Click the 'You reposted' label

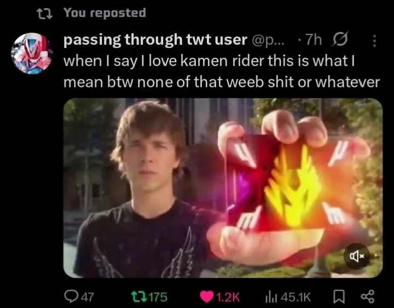point(105,13)
